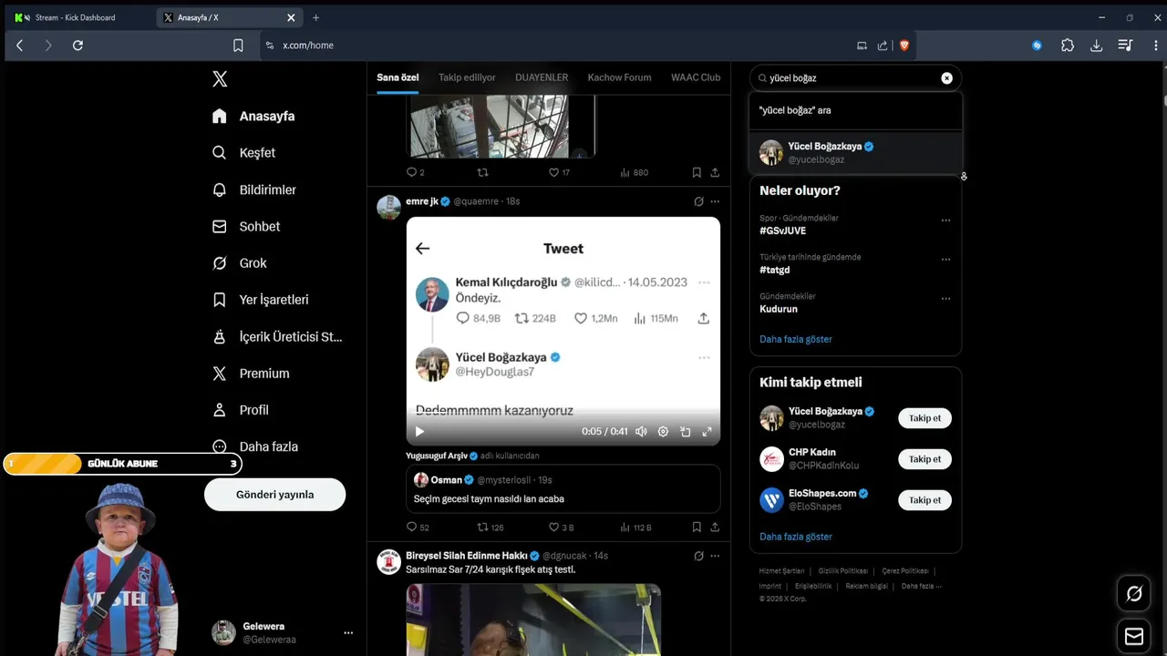Image resolution: width=1167 pixels, height=656 pixels.
Task: Open options for #tatgd trend
Action: (945, 260)
